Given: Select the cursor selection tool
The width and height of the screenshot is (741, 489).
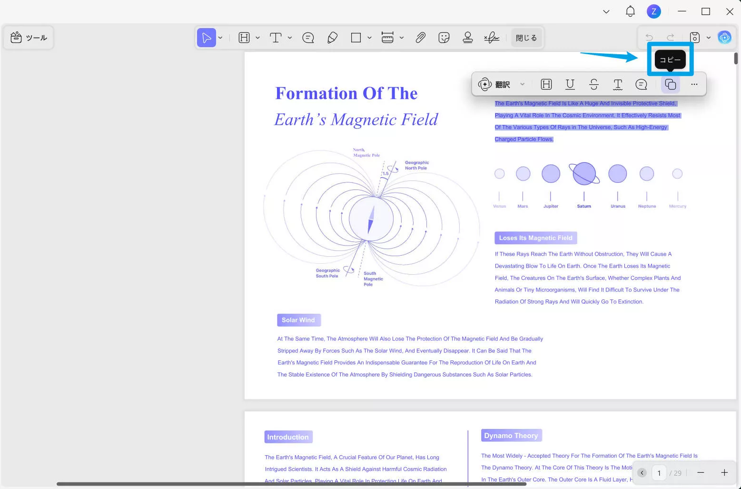Looking at the screenshot, I should pyautogui.click(x=207, y=38).
